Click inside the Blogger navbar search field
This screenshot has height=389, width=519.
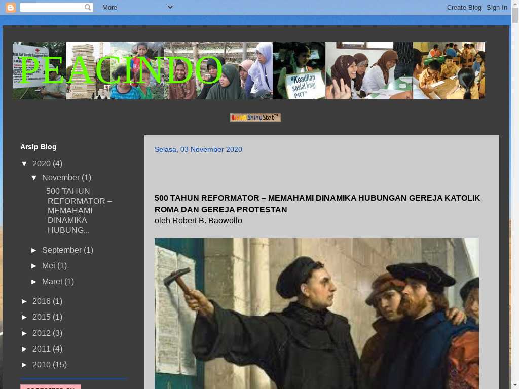[52, 7]
